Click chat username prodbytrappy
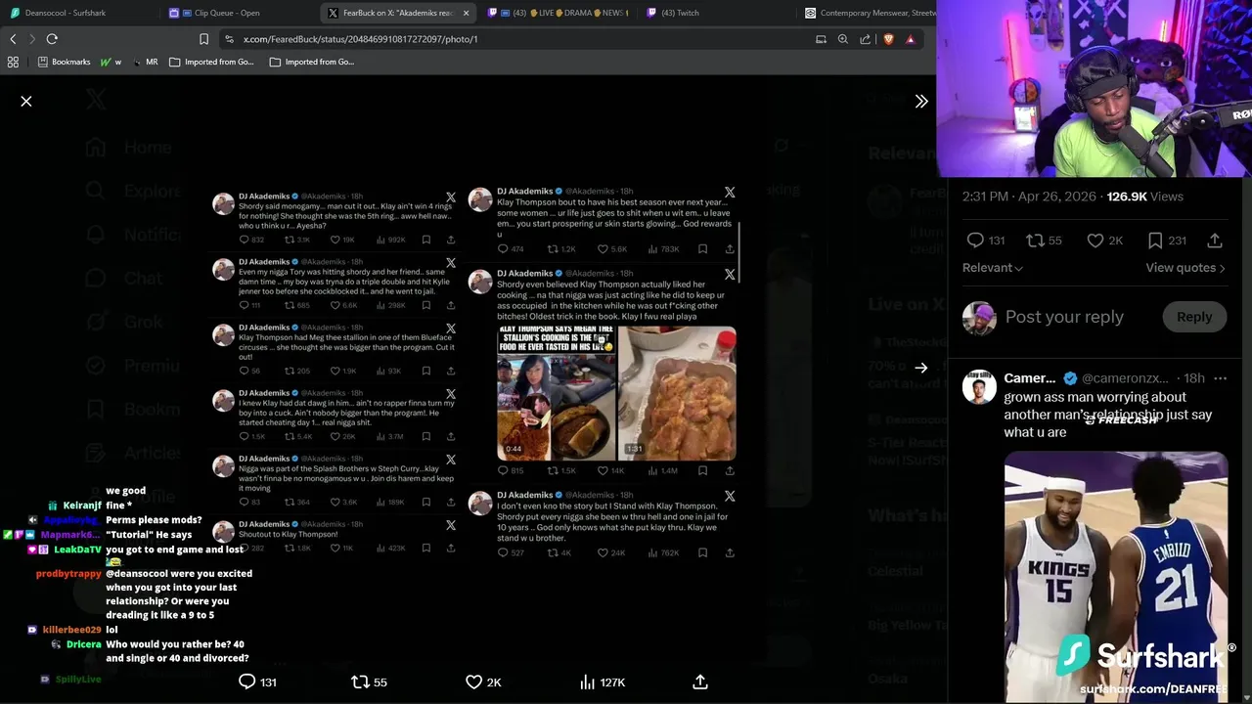Viewport: 1252px width, 704px height. pos(68,574)
